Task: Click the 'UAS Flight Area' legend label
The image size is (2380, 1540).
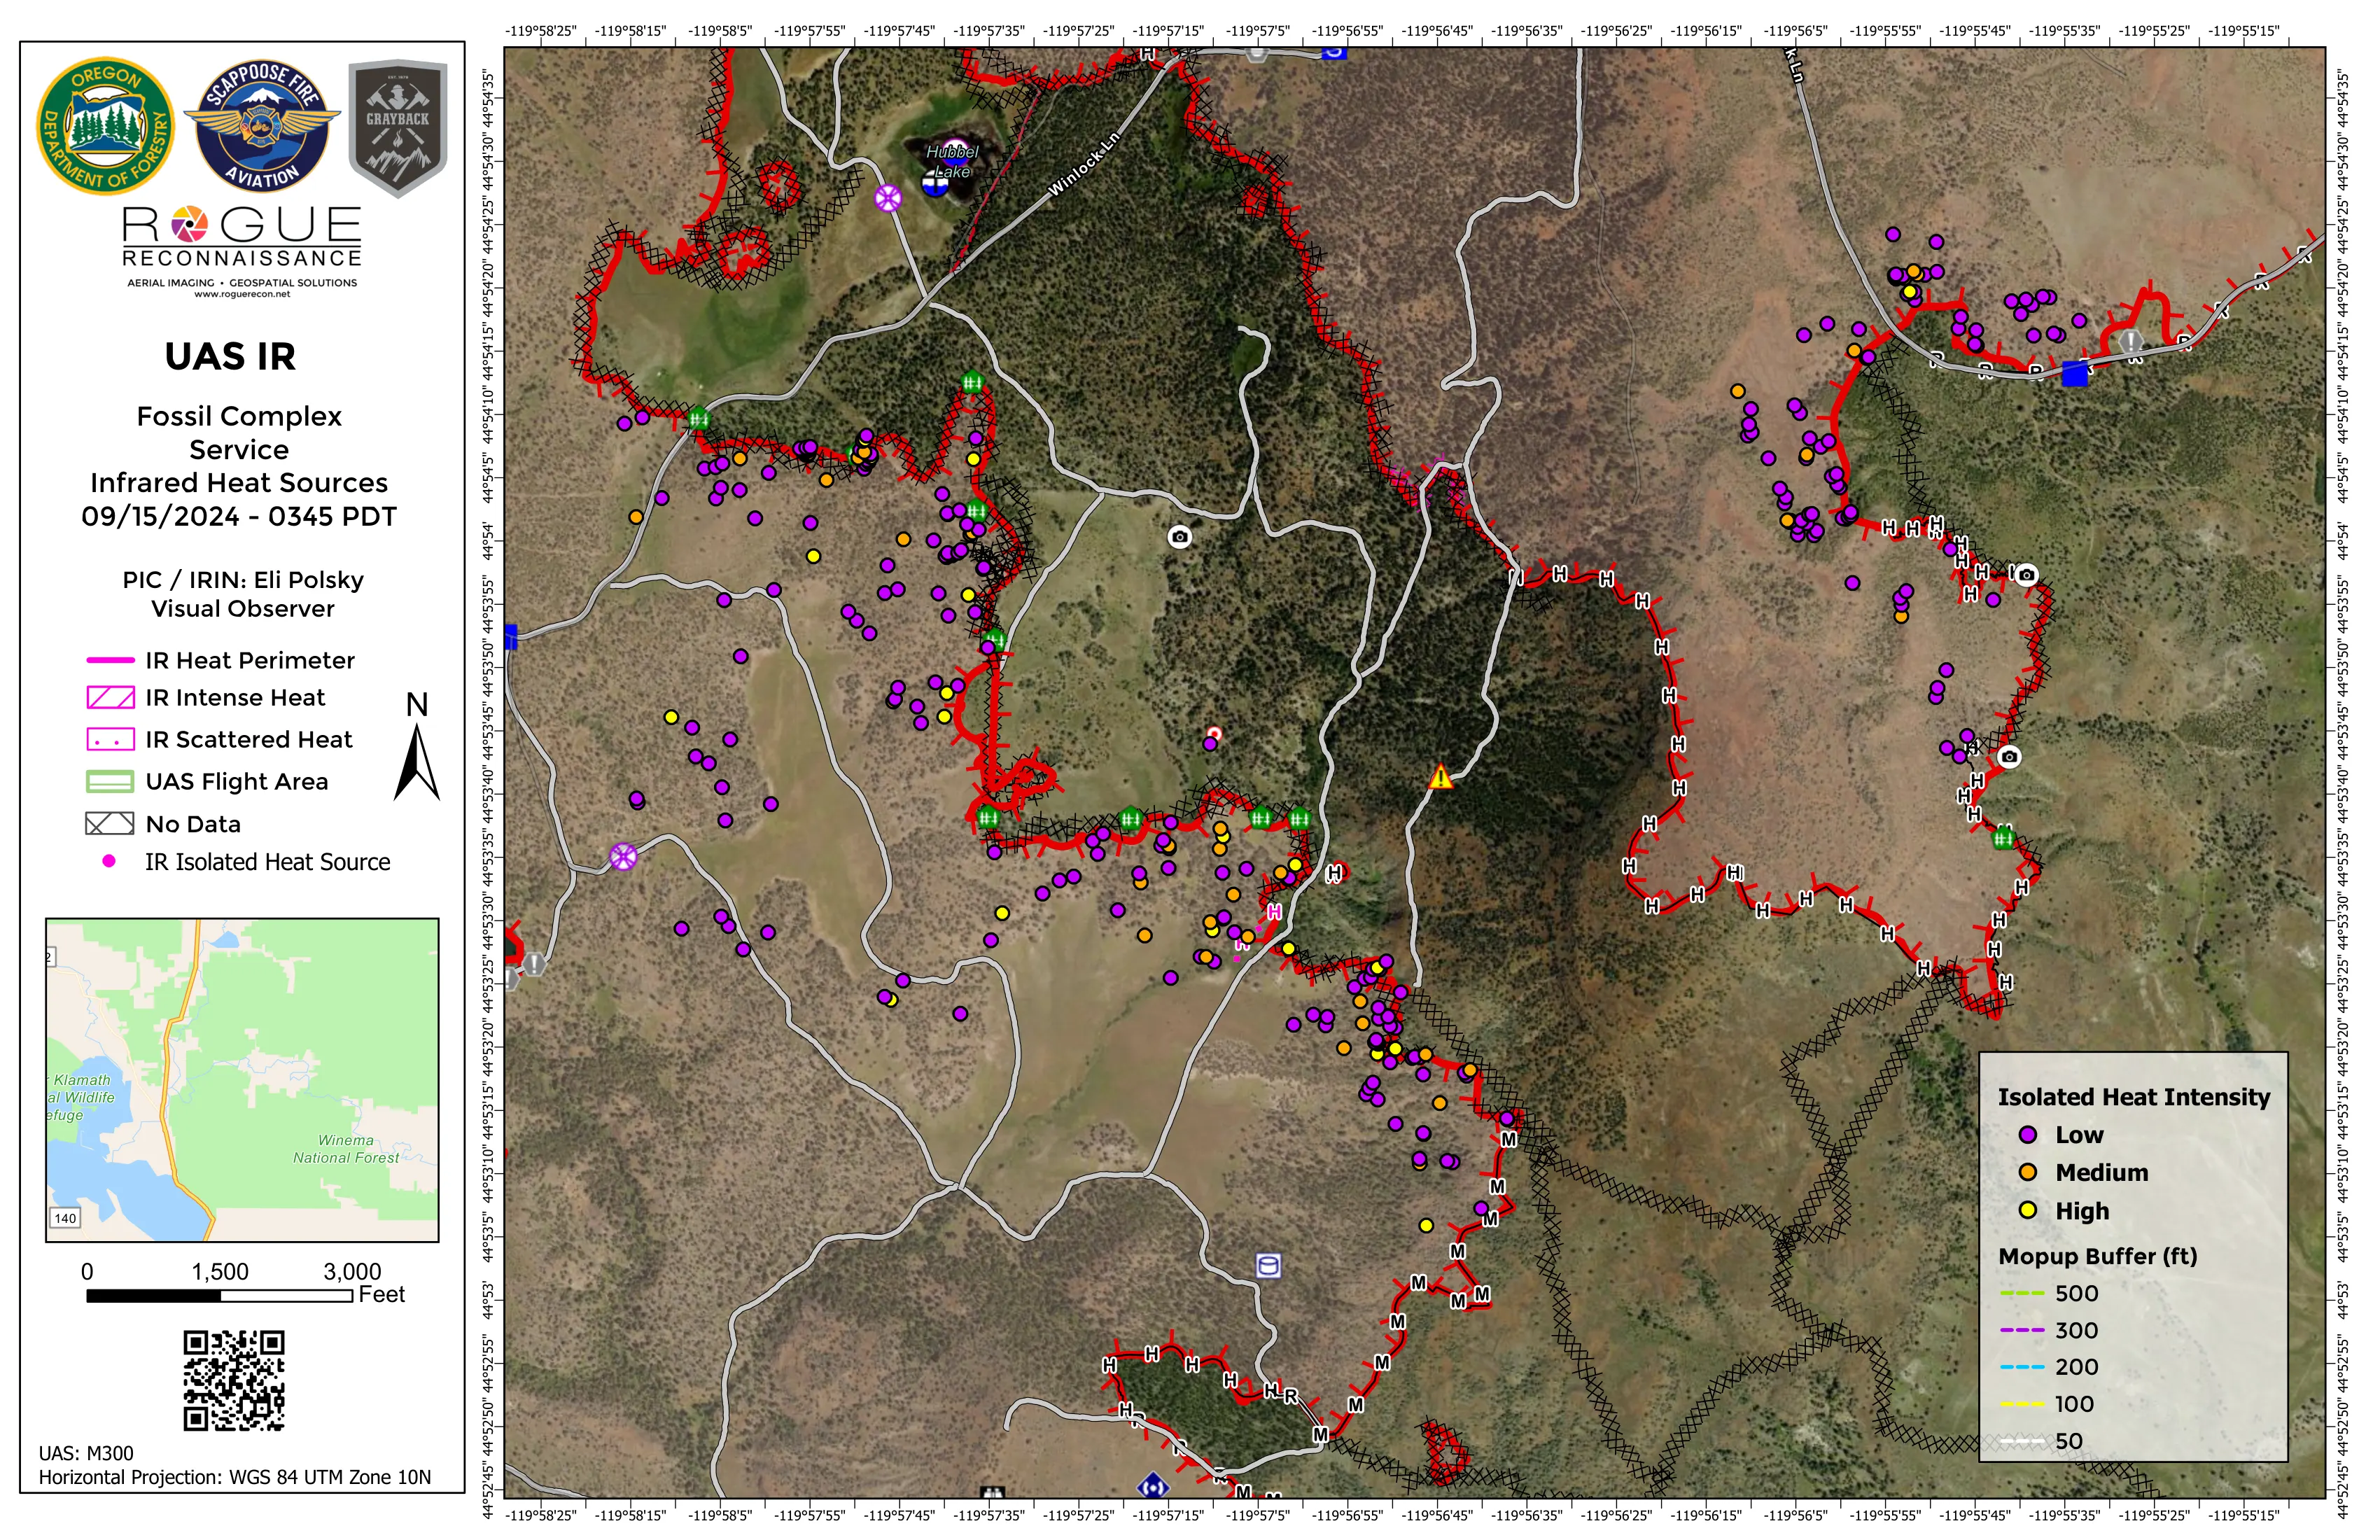Action: click(237, 782)
